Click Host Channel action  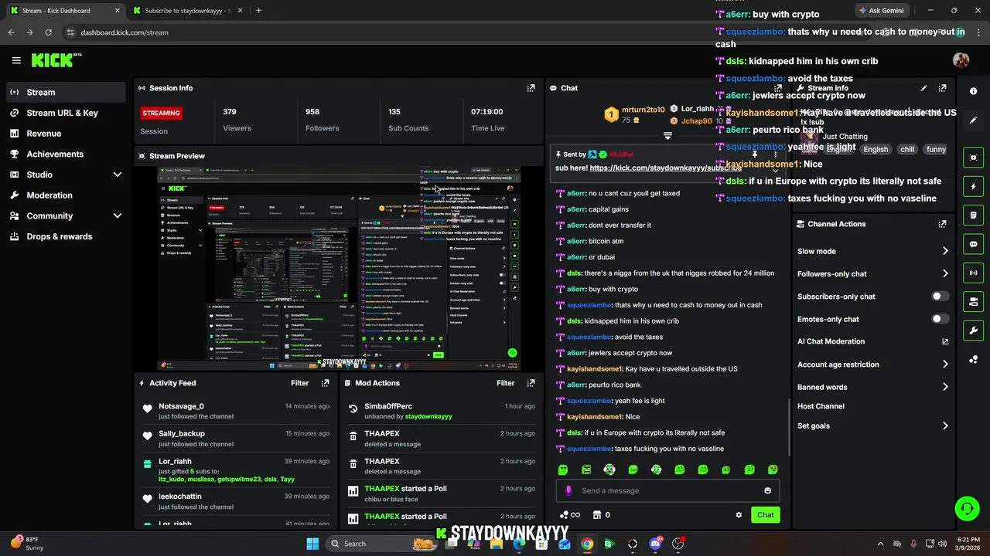click(821, 406)
